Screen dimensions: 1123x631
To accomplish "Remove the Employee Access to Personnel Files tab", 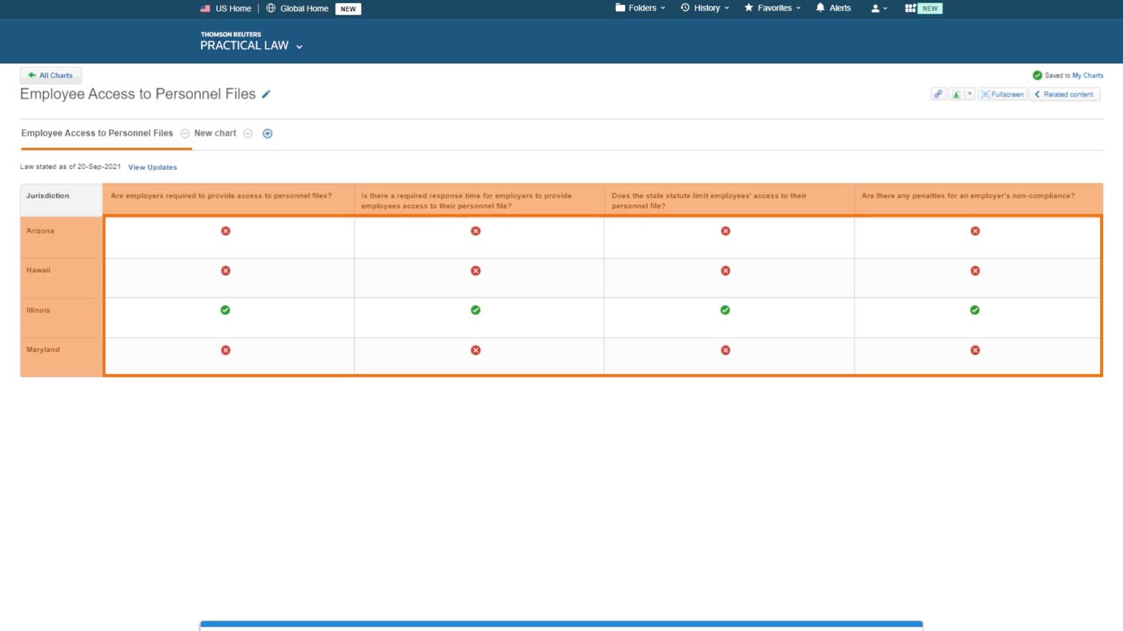I will (x=185, y=133).
